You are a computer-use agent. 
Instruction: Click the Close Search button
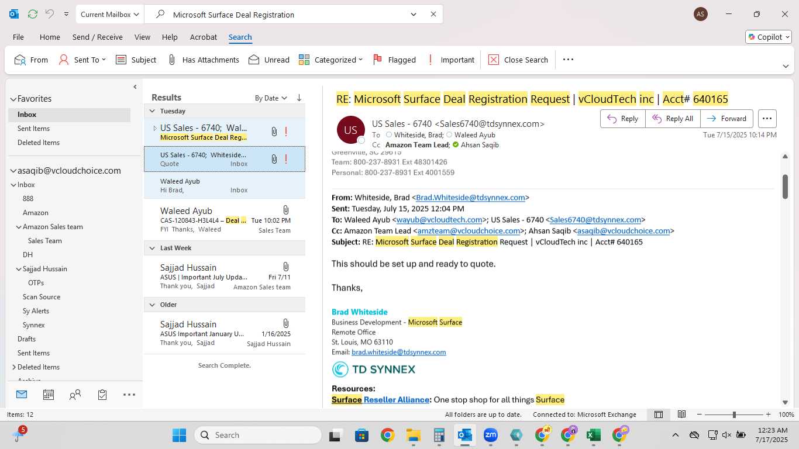[518, 60]
